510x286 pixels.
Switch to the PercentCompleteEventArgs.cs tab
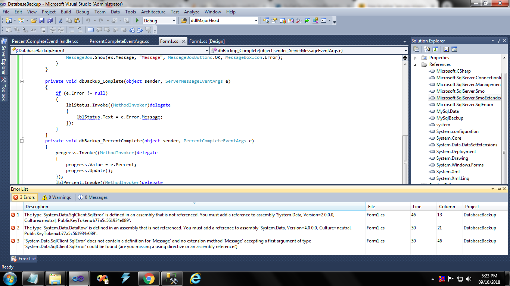(119, 41)
